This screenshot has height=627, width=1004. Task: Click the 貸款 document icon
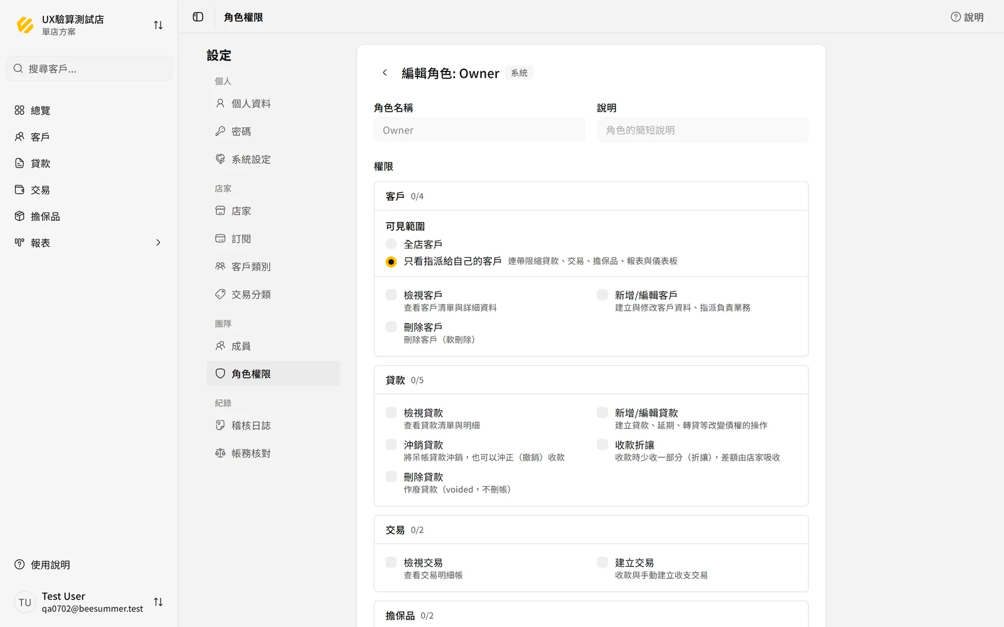(19, 163)
